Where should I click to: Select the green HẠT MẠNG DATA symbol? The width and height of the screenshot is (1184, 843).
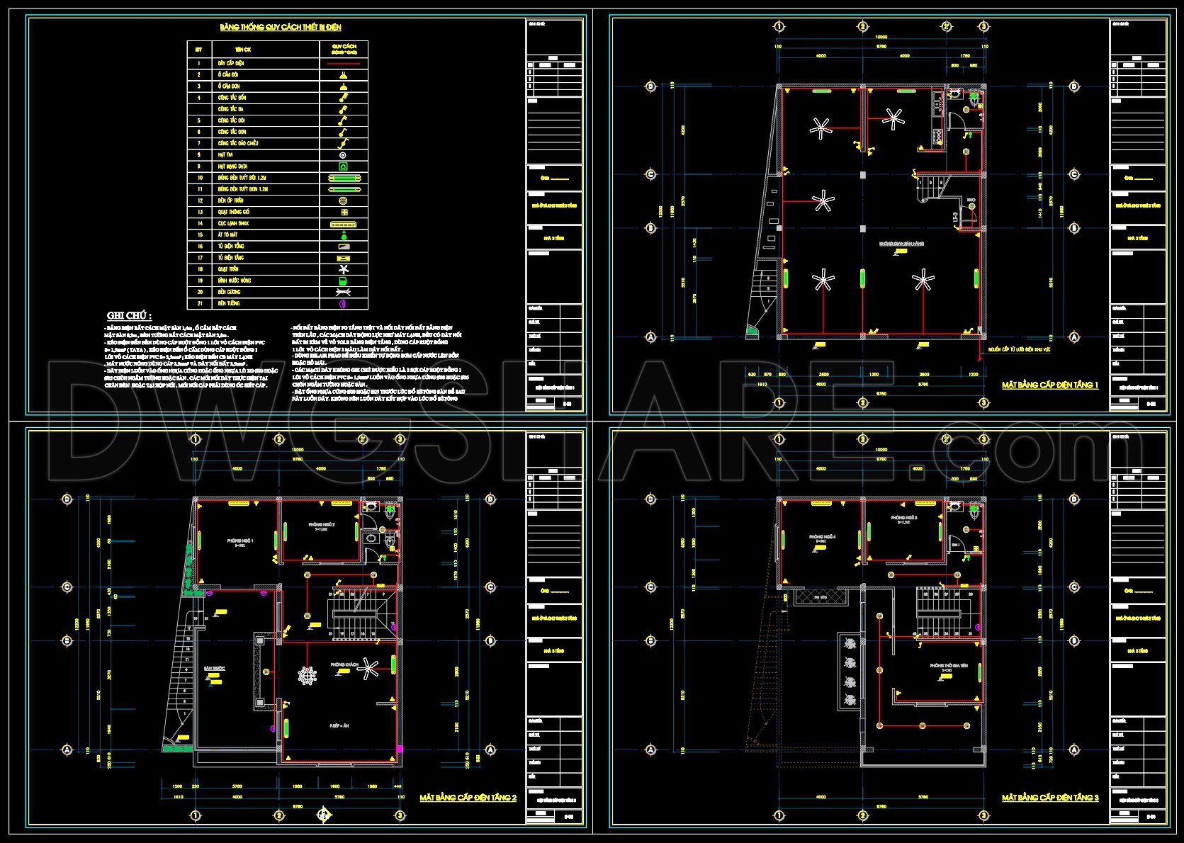344,166
